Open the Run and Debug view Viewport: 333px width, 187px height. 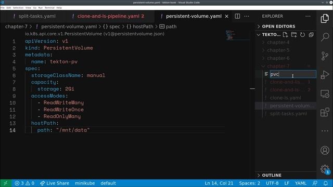[x=325, y=75]
